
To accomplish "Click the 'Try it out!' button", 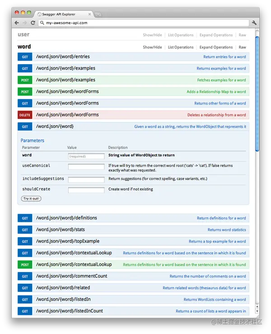I will point(31,199).
